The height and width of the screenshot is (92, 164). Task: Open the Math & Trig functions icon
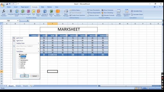51,11
